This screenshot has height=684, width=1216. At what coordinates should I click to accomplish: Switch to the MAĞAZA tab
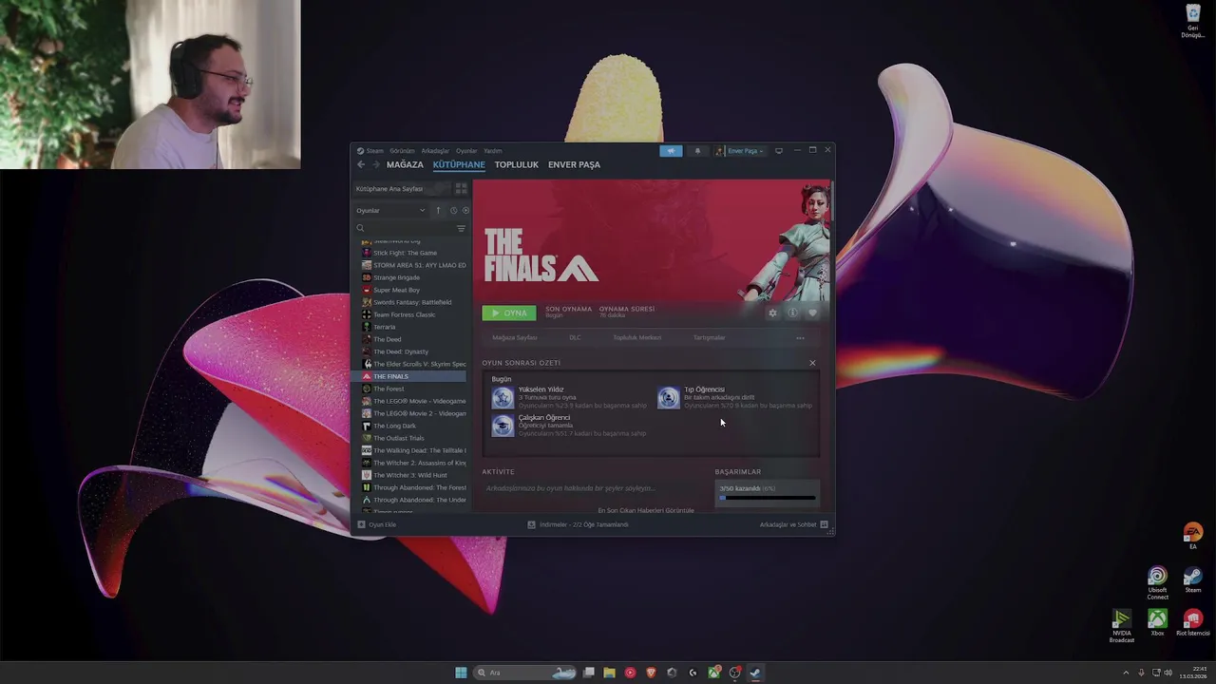click(405, 164)
